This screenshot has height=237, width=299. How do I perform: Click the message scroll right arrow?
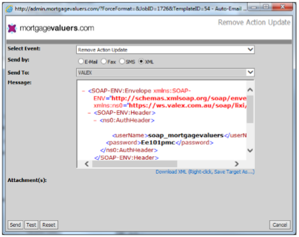coord(236,164)
